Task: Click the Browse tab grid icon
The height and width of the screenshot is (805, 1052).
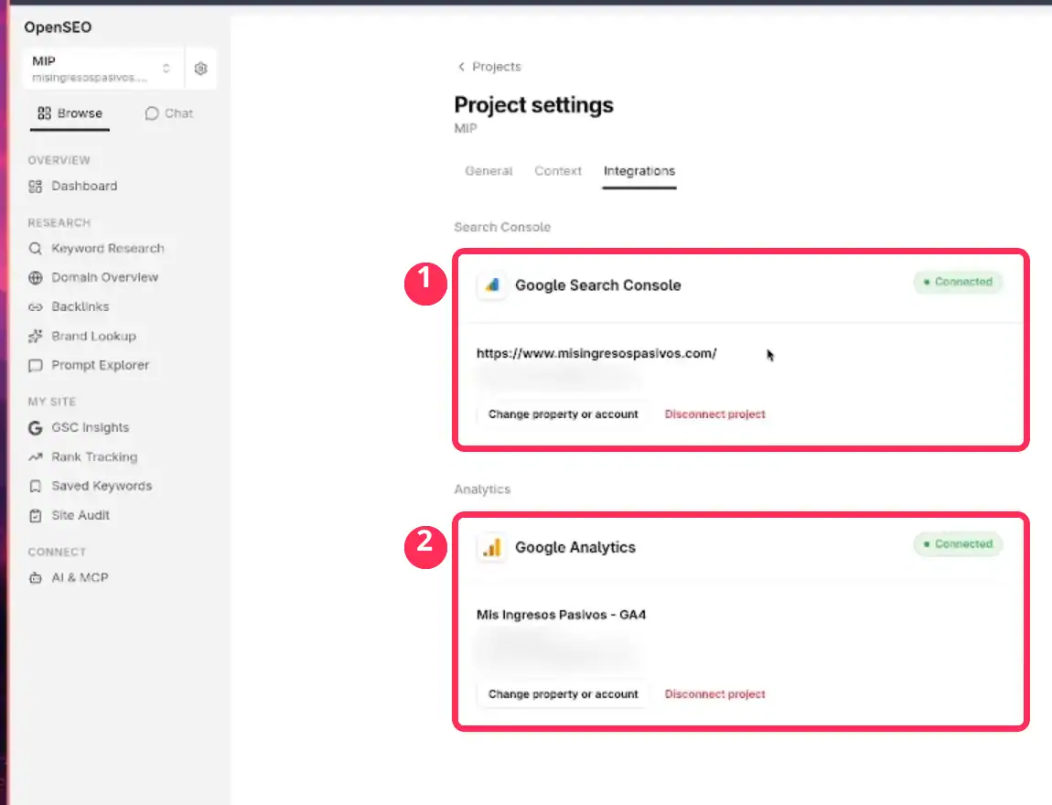Action: [44, 113]
